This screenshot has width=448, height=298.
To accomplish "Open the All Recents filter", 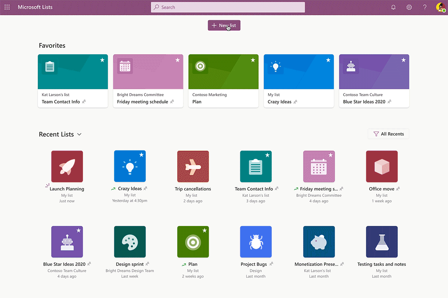I will coord(388,134).
